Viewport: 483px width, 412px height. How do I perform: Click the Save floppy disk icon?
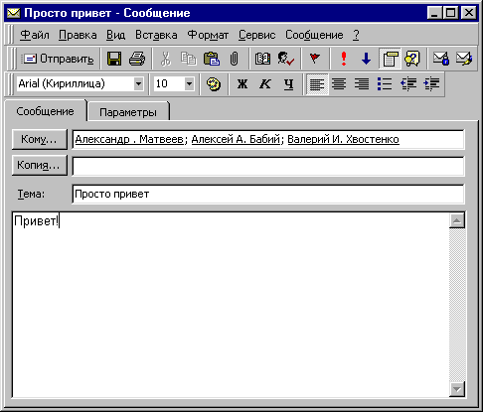(x=114, y=59)
